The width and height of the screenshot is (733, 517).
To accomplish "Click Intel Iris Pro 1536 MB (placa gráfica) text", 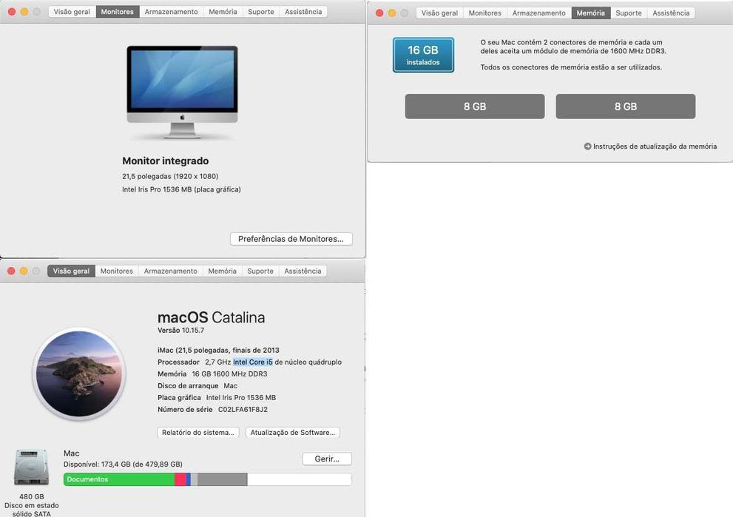I will click(181, 189).
